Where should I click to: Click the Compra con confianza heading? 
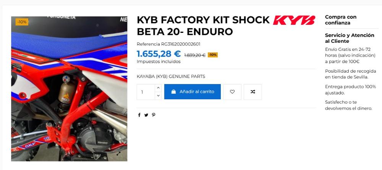point(341,20)
